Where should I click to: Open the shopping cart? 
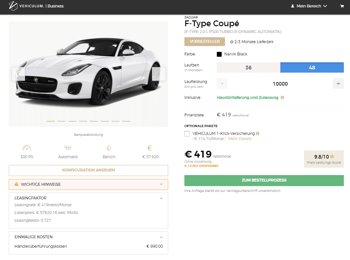[342, 6]
